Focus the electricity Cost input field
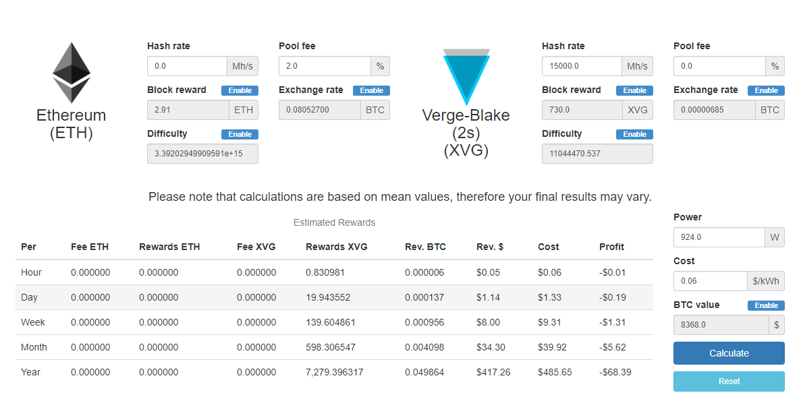The width and height of the screenshot is (801, 401). tap(711, 281)
